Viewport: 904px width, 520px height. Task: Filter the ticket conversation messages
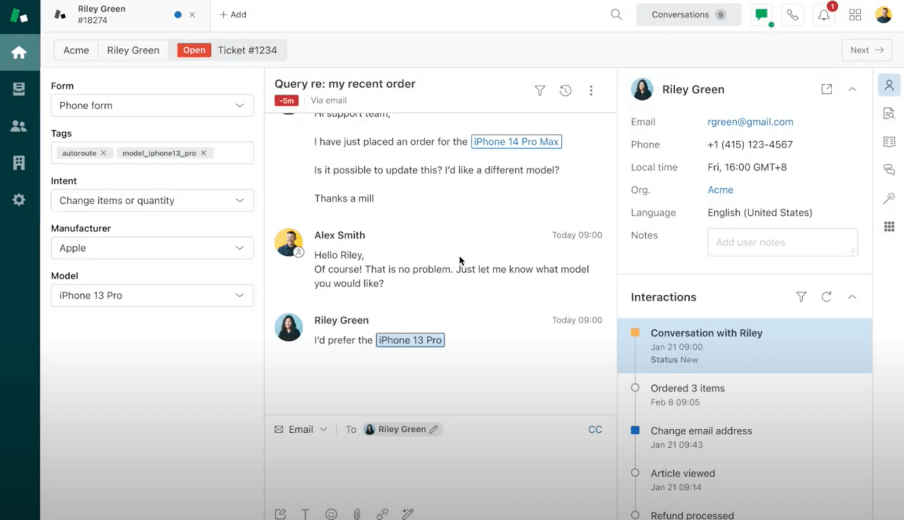[540, 91]
